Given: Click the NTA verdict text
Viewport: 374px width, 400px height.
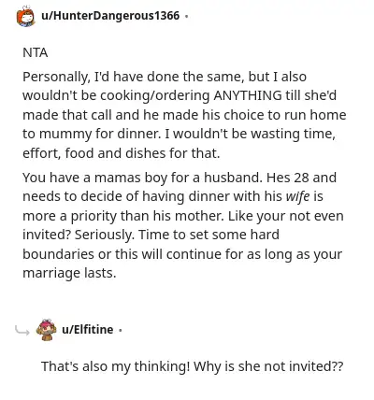Looking at the screenshot, I should pyautogui.click(x=36, y=52).
